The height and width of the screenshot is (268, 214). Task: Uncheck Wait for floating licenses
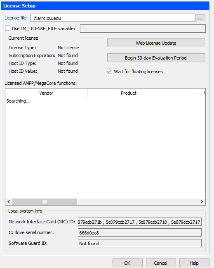pyautogui.click(x=109, y=71)
